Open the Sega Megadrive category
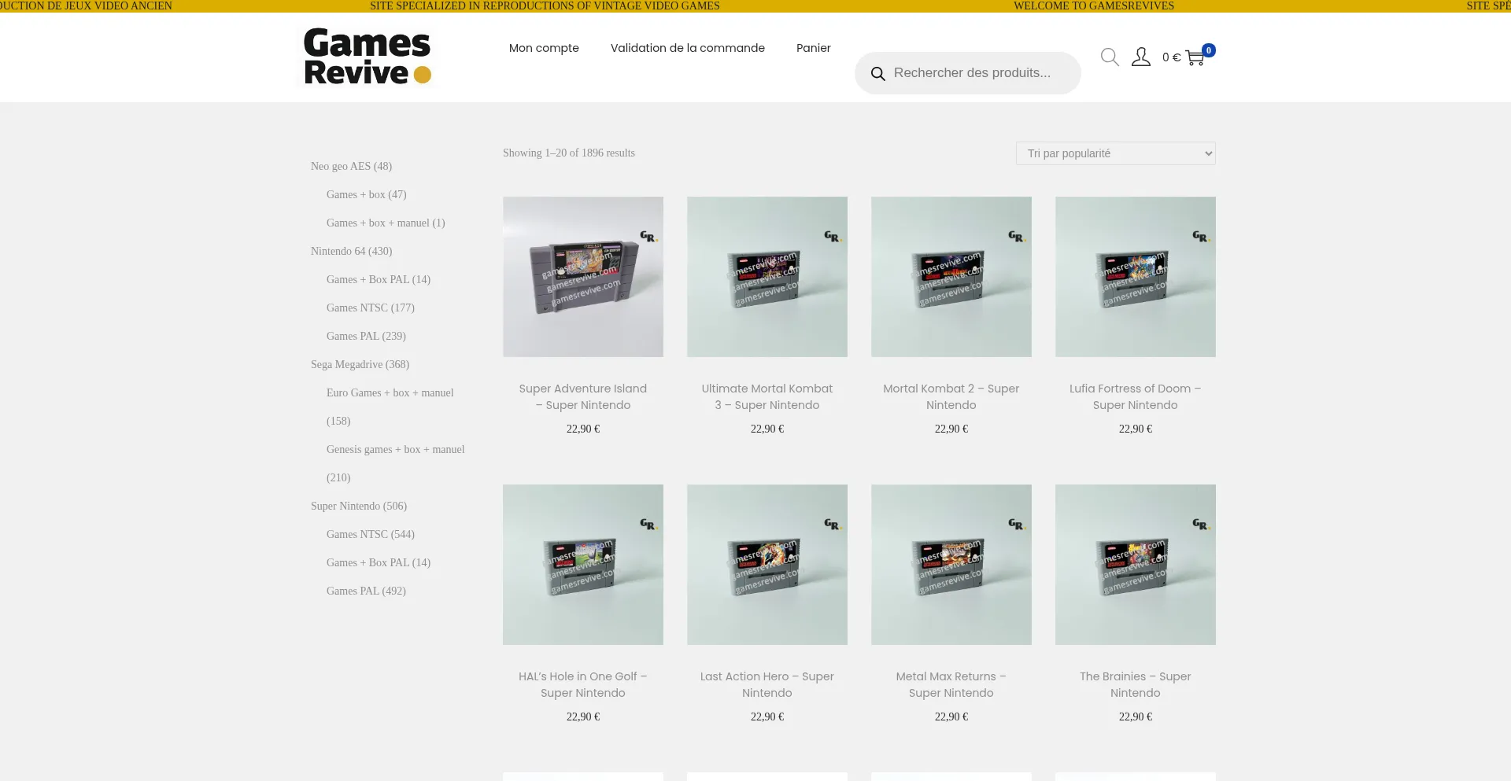This screenshot has height=781, width=1511. [360, 364]
